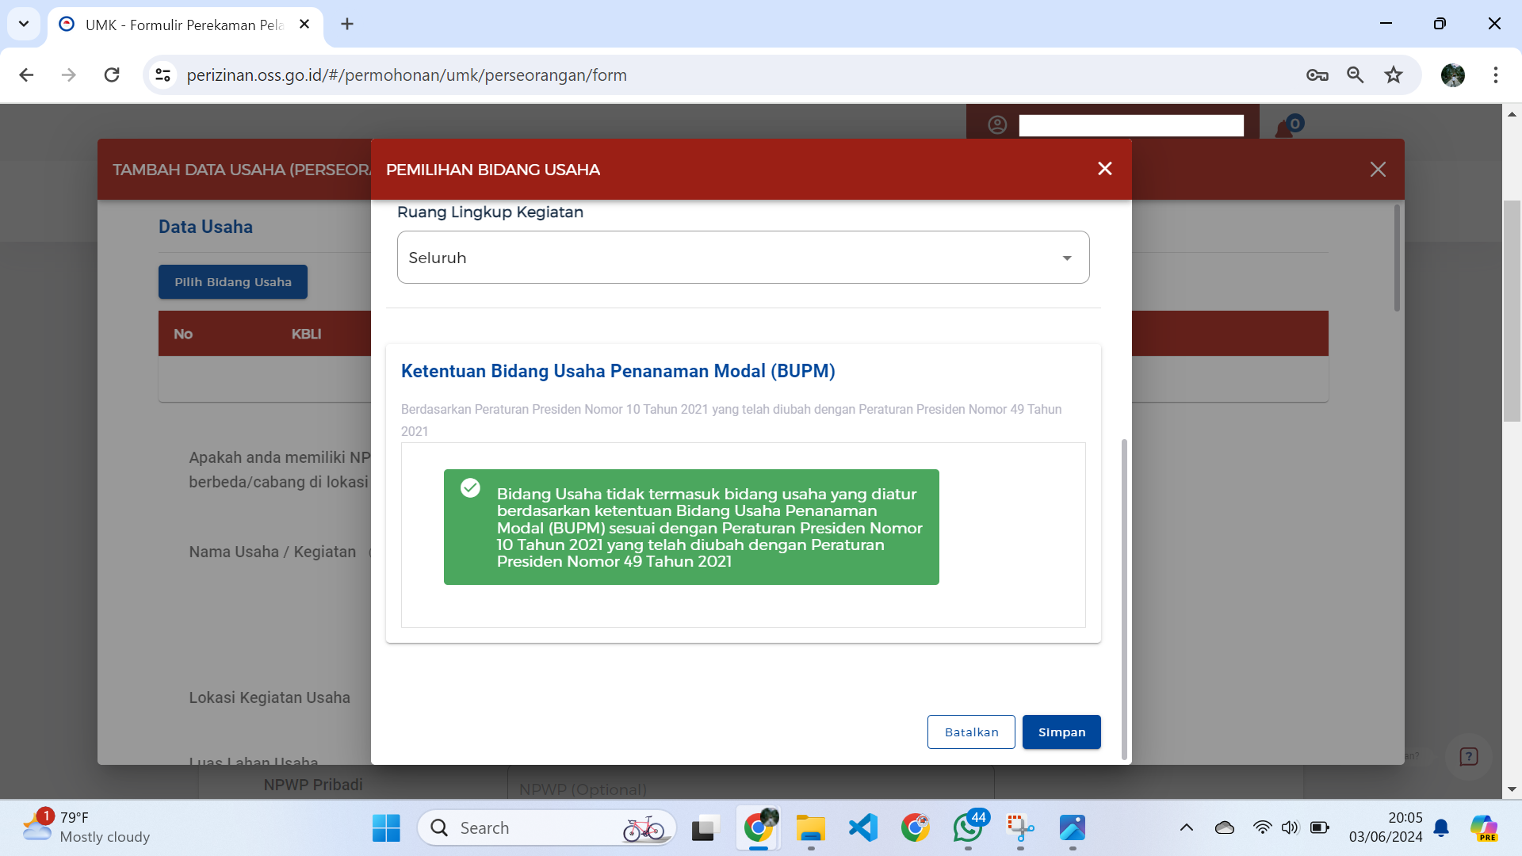This screenshot has height=856, width=1522.
Task: Open Google Chrome in the taskbar
Action: pos(759,828)
